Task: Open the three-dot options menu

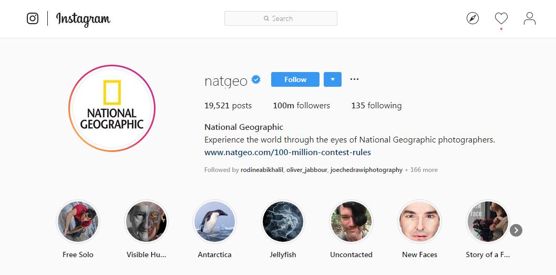Action: pyautogui.click(x=354, y=79)
